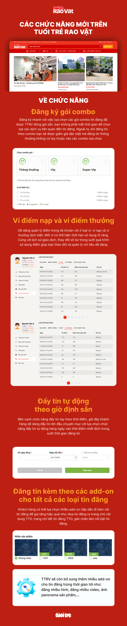The image size is (127, 626).
Task: Open the Điều khoản sử dụng link
Action: [x=20, y=42]
